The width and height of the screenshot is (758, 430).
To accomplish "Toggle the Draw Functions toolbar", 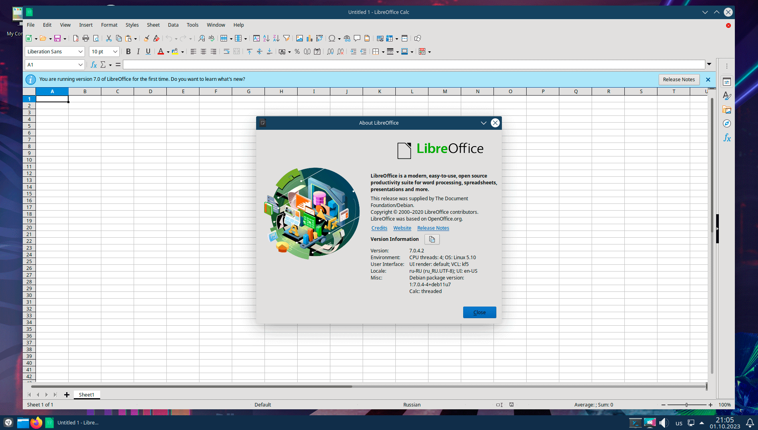I will pos(417,38).
